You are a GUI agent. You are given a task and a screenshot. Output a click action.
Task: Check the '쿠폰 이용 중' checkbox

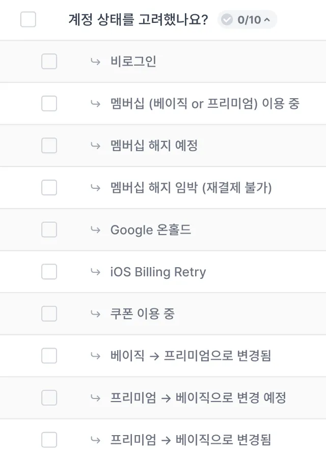click(49, 313)
